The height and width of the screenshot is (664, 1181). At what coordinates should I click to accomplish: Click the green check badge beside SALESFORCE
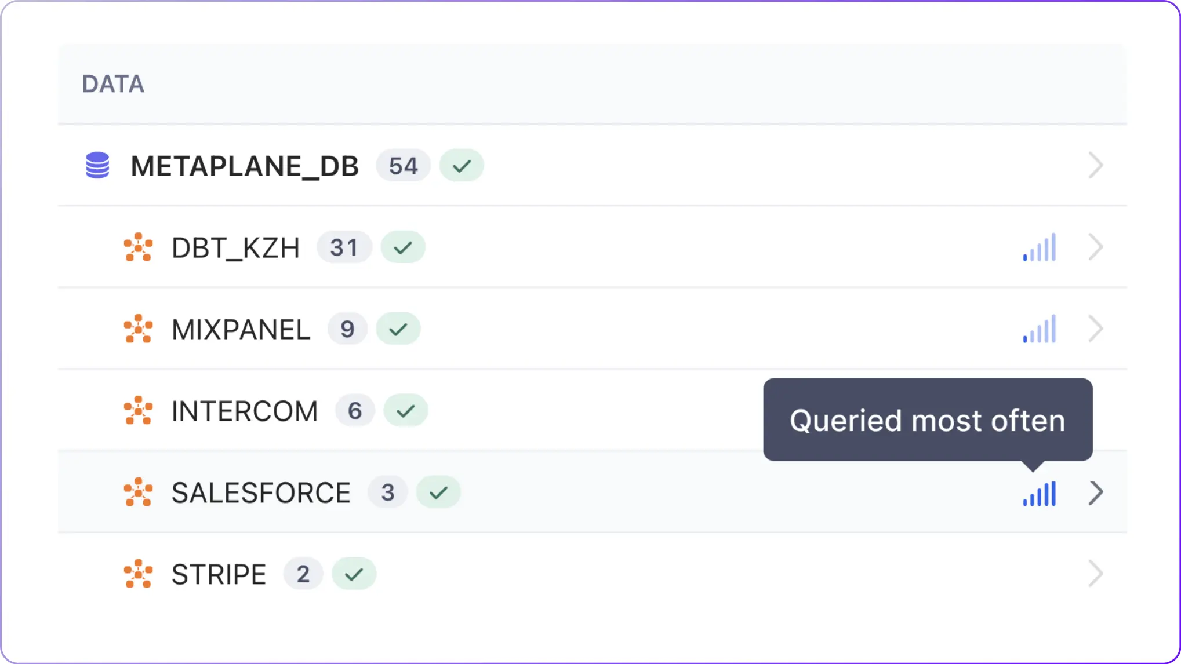[x=438, y=492]
